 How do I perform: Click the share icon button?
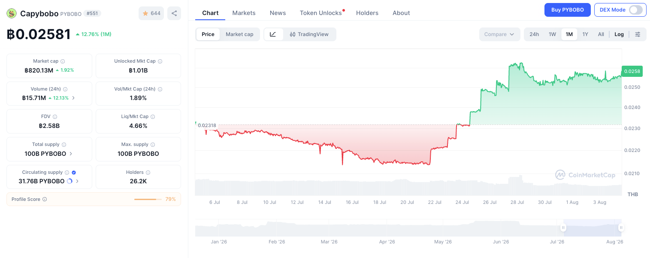click(174, 13)
